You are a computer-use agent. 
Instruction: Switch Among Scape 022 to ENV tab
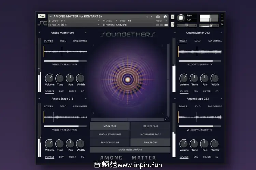(196, 157)
